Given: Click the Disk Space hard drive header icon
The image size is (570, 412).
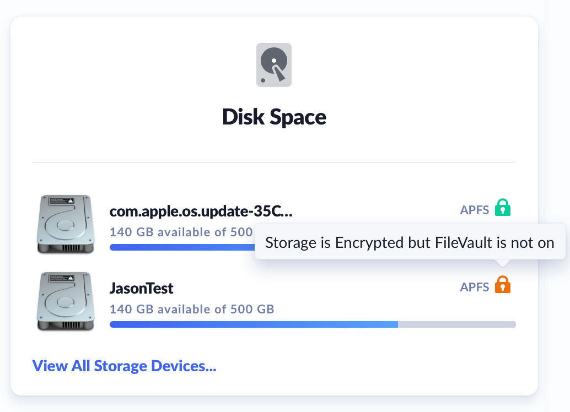Looking at the screenshot, I should [x=274, y=65].
